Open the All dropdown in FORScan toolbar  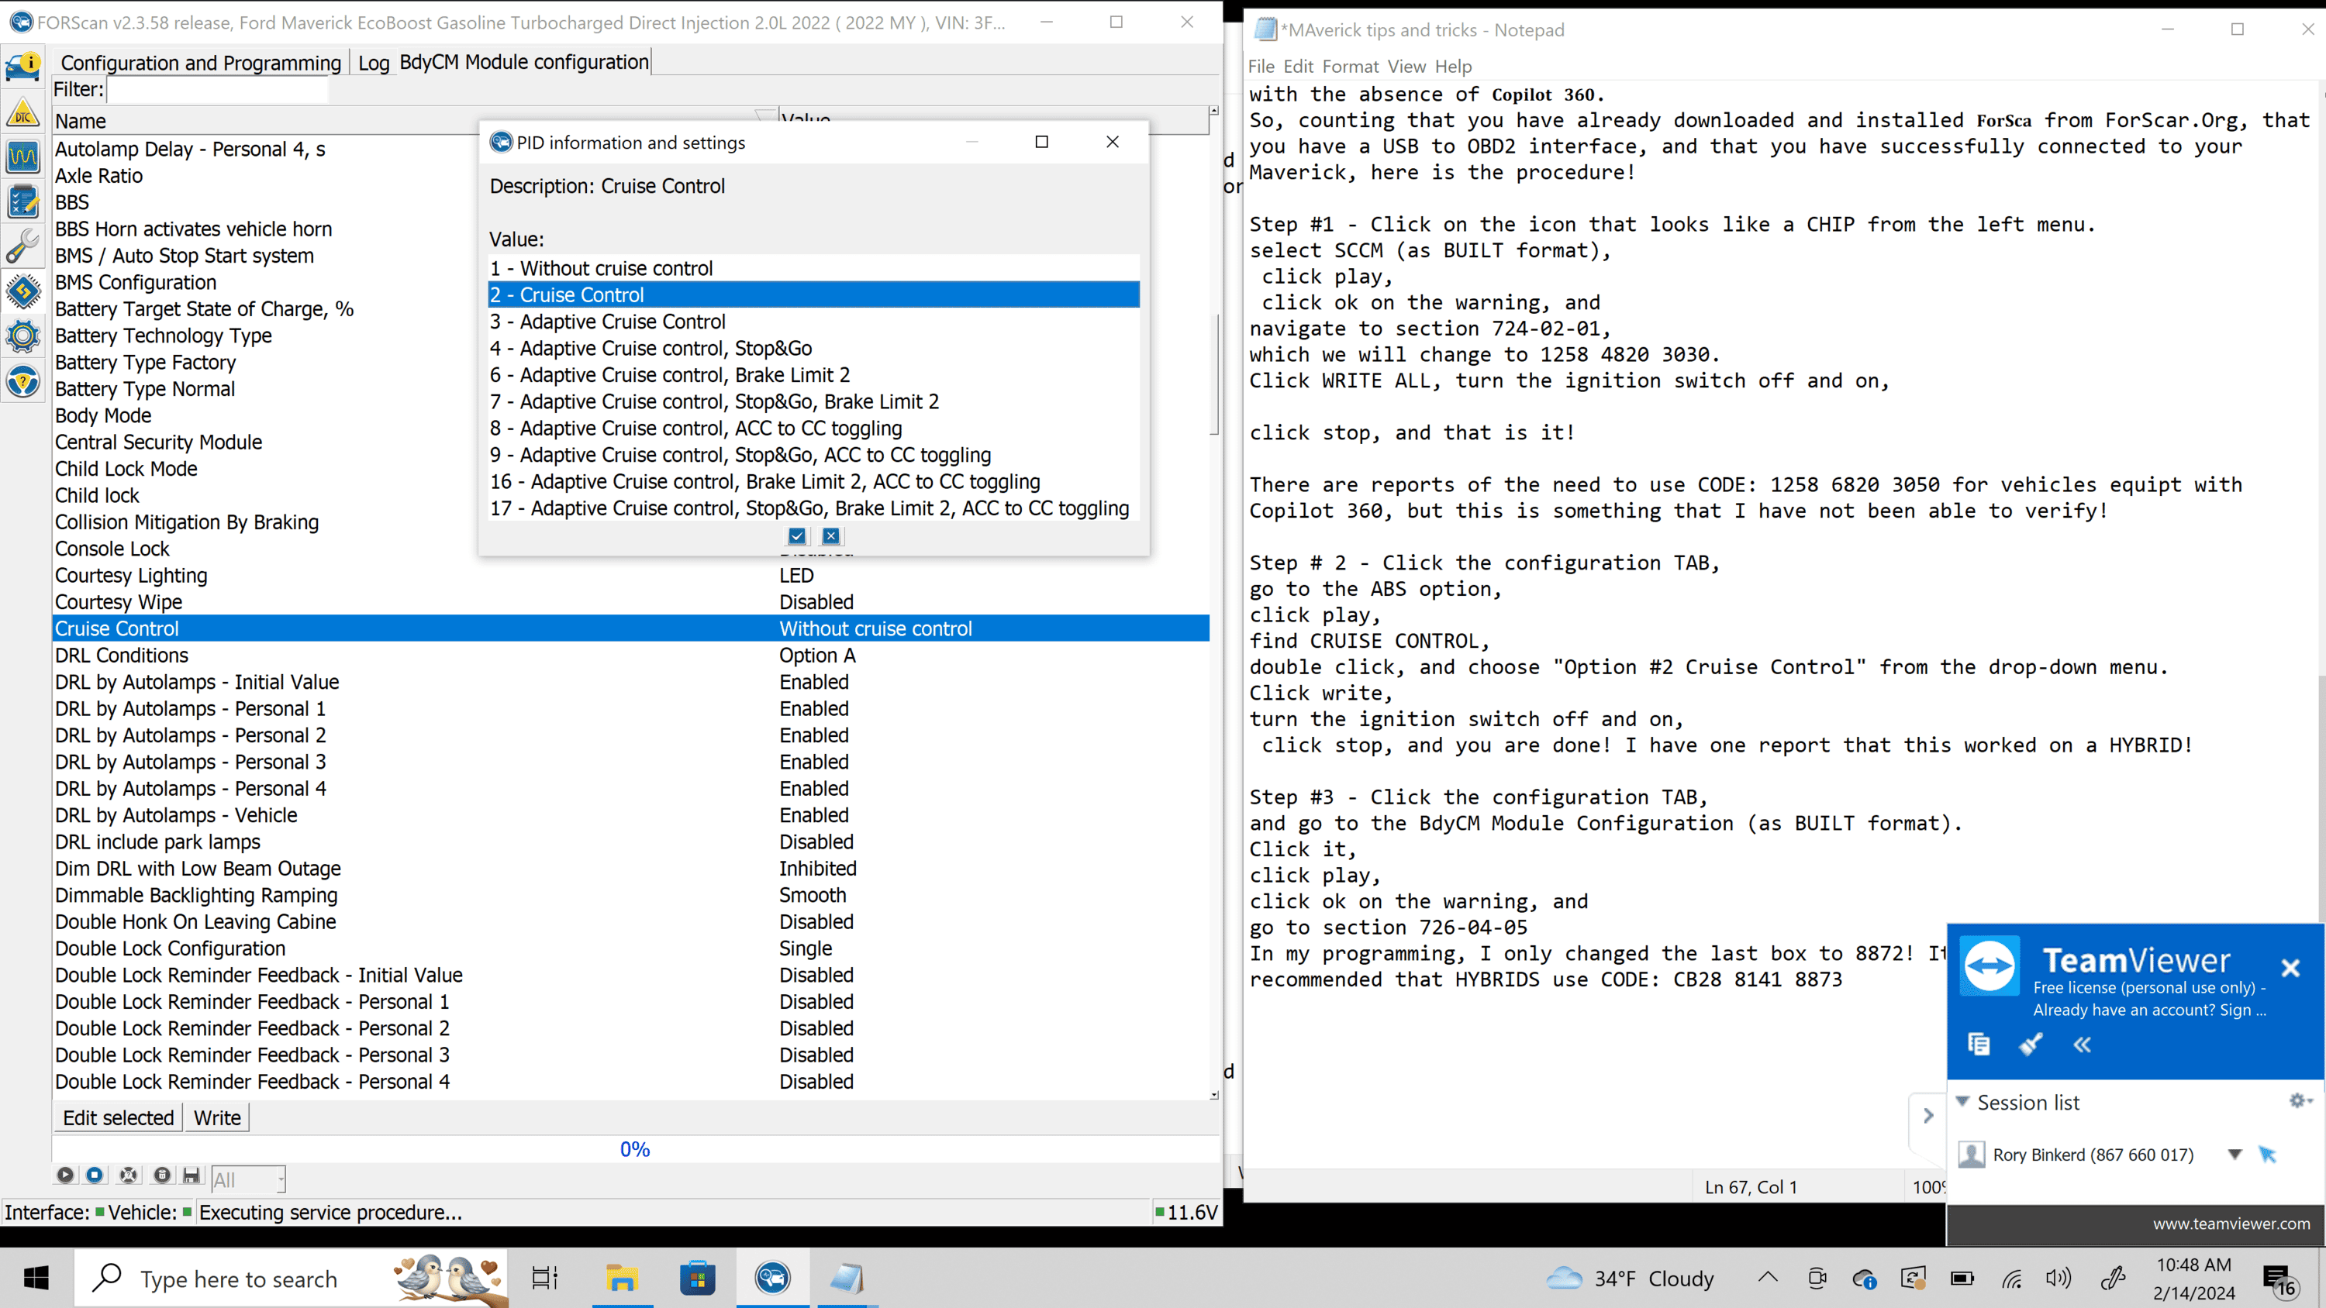(x=248, y=1179)
